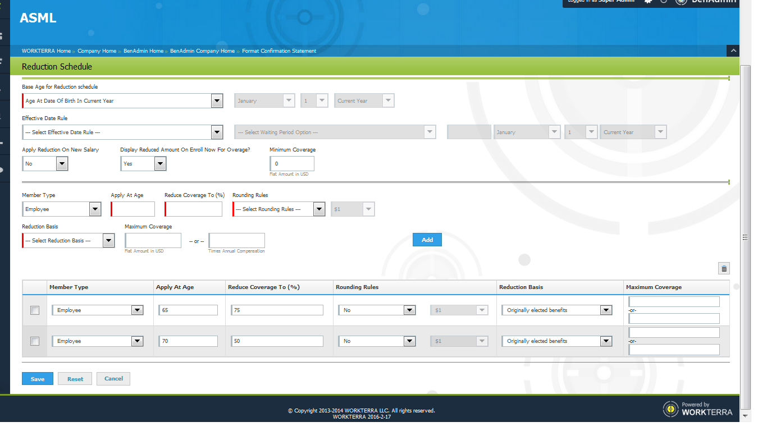Open the Base Age for Reduction schedule dropdown
Image resolution: width=767 pixels, height=431 pixels.
[x=217, y=101]
